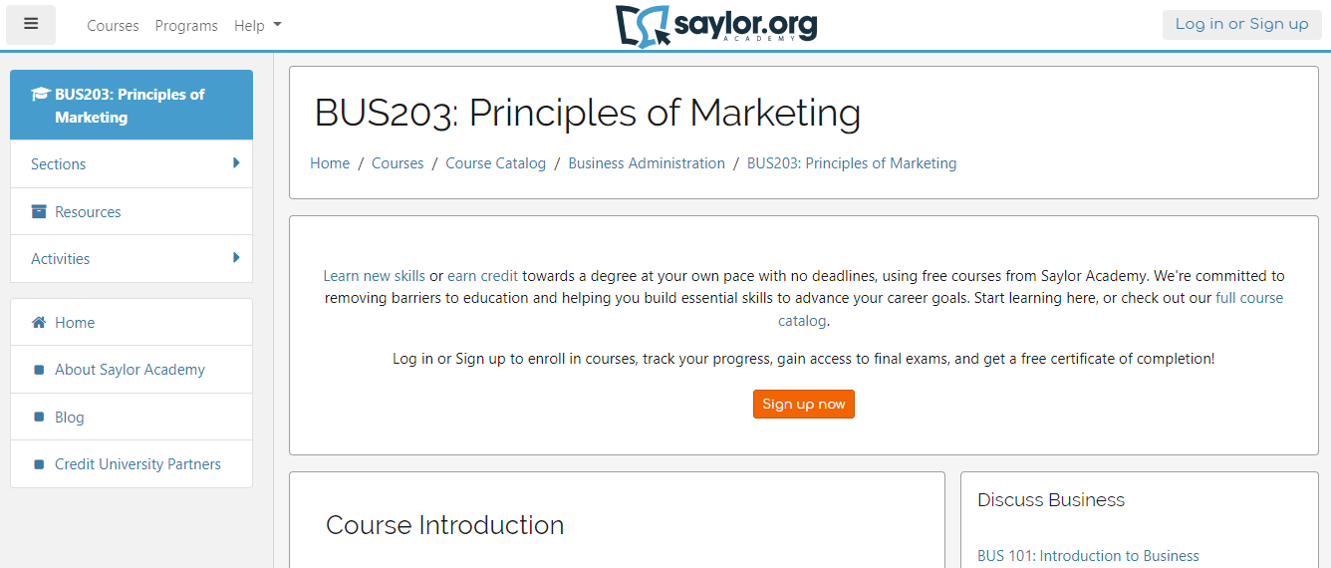Click the saylor.org Academy logo
The height and width of the screenshot is (568, 1331).
pos(716,25)
